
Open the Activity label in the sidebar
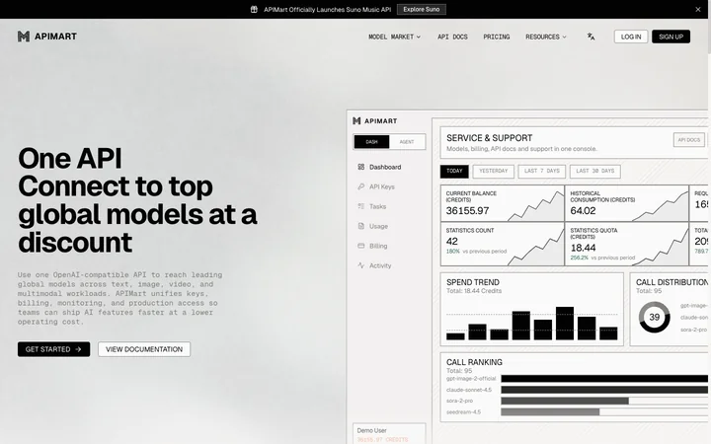pyautogui.click(x=380, y=265)
